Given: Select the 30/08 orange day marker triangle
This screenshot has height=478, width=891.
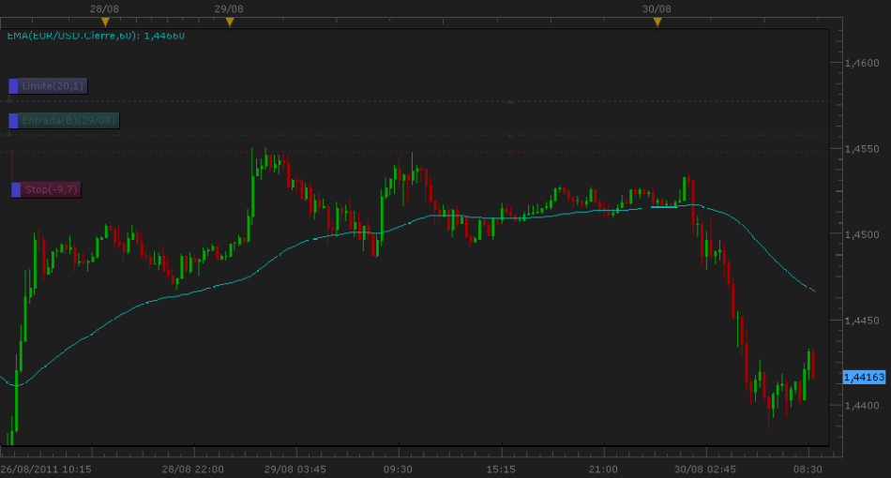Looking at the screenshot, I should [x=657, y=22].
